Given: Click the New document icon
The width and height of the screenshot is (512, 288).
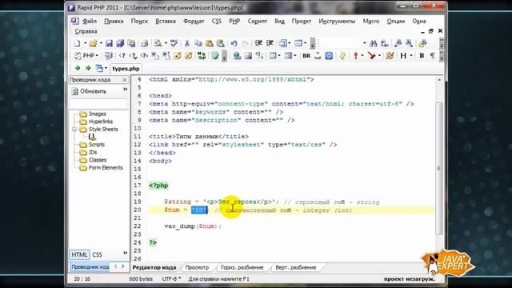Looking at the screenshot, I should (x=77, y=43).
